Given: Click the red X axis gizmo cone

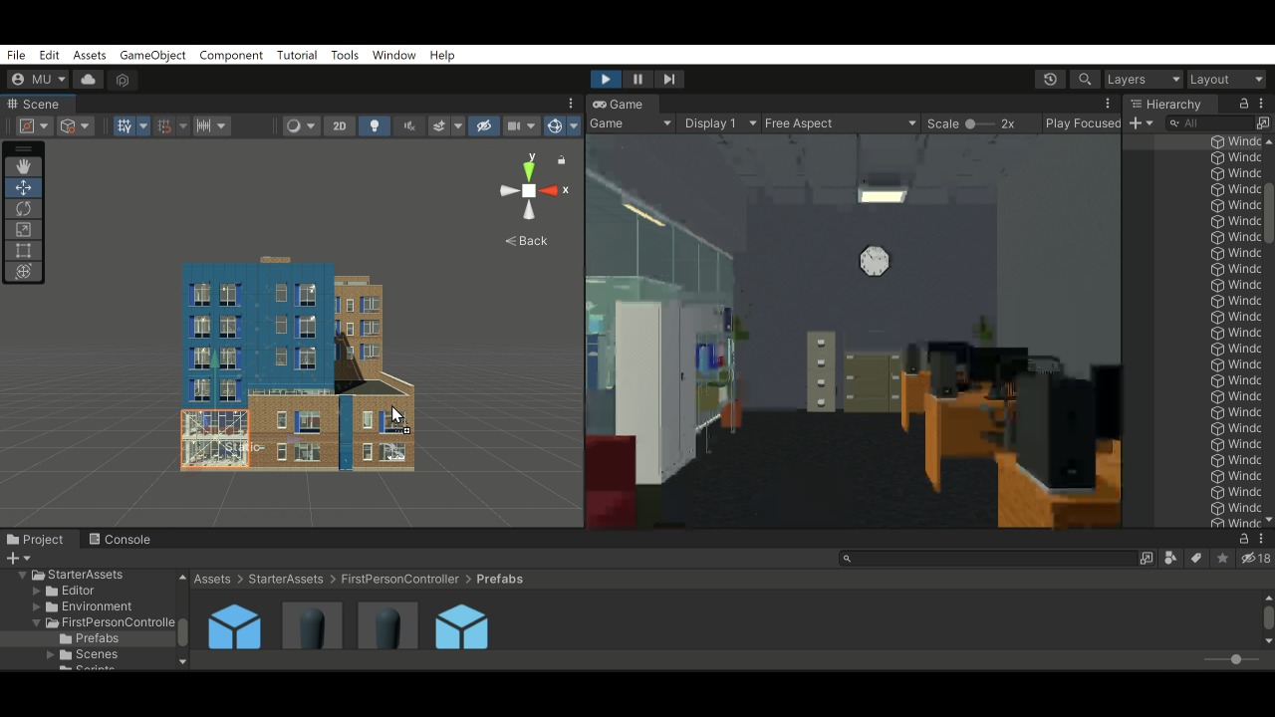Looking at the screenshot, I should [549, 190].
